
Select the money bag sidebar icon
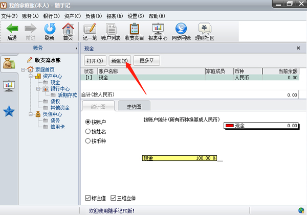(x=9, y=63)
